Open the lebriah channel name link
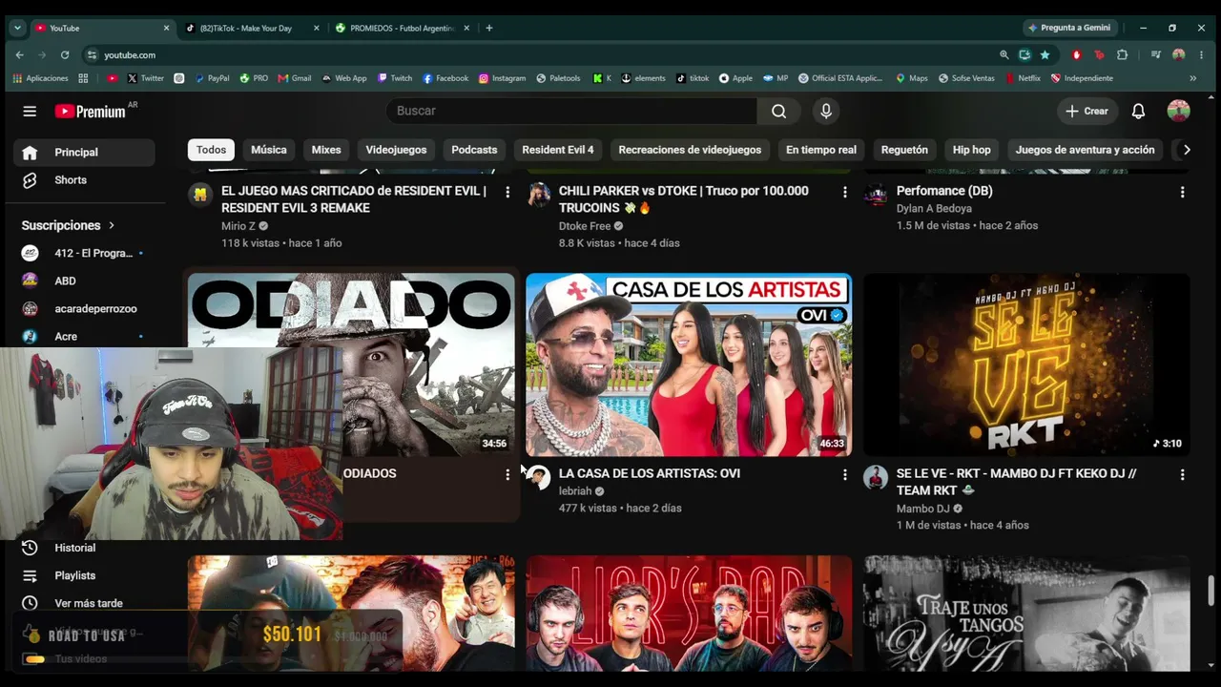The height and width of the screenshot is (687, 1221). point(575,491)
